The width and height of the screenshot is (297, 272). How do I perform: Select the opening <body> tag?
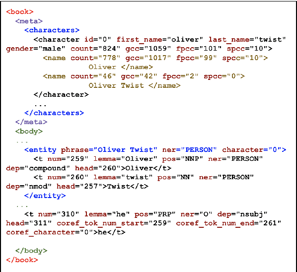tap(29, 131)
